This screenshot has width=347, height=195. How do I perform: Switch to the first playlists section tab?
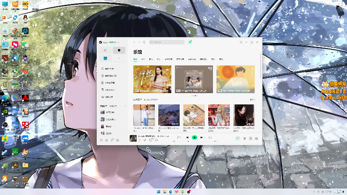point(103,106)
